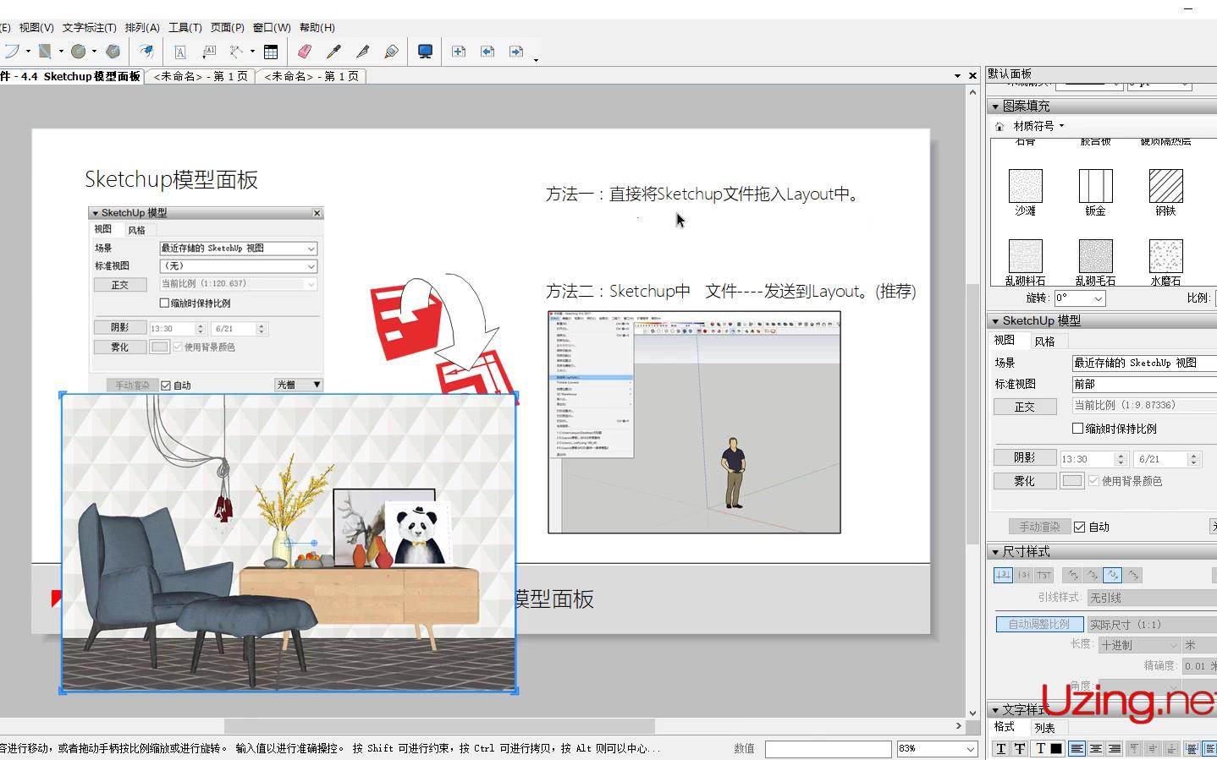Open the 视图(V) menu
Viewport: 1217px width, 760px height.
click(x=36, y=28)
